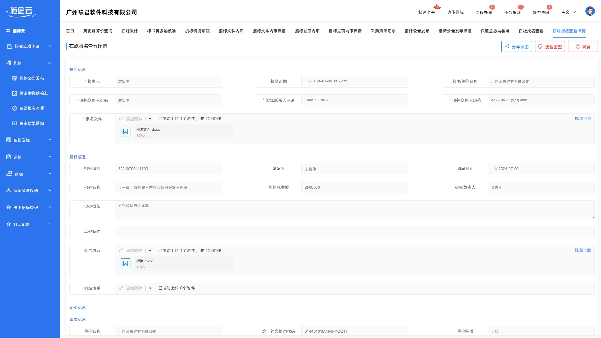Open 多方协同 in top bar

pyautogui.click(x=541, y=12)
